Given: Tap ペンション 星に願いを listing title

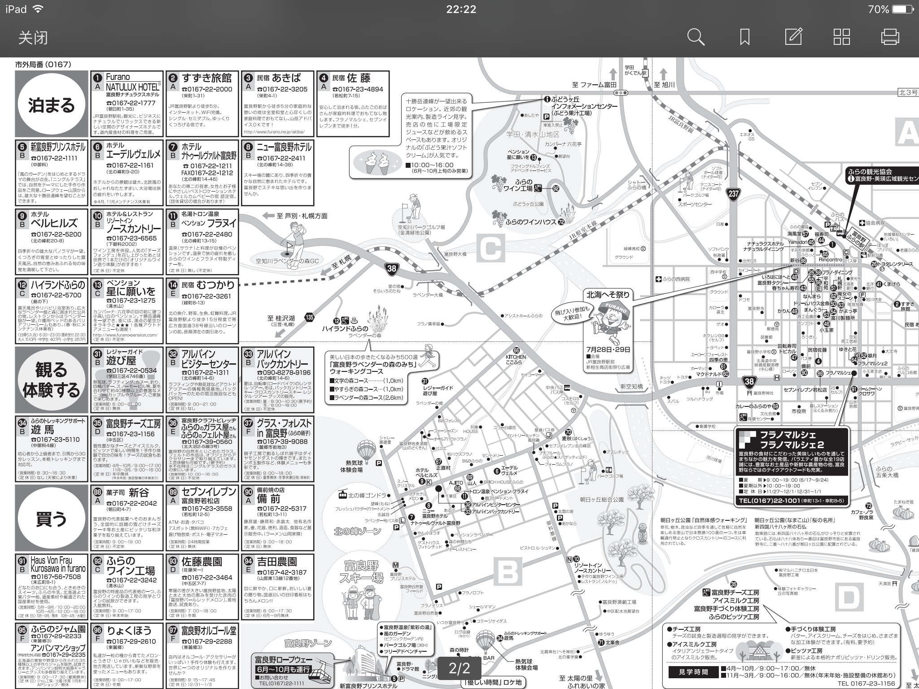Looking at the screenshot, I should 131,288.
